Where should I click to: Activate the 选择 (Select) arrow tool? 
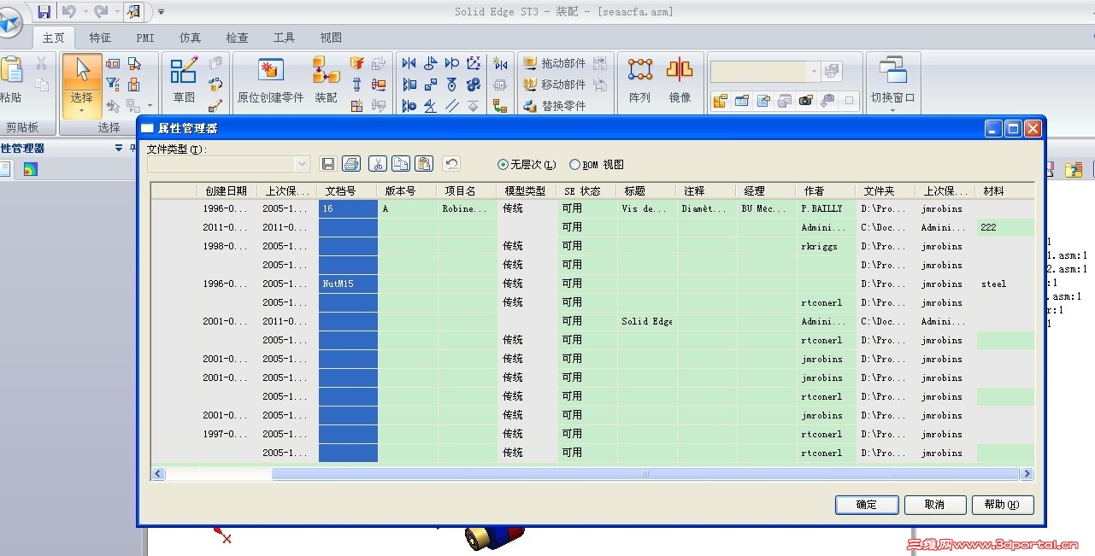point(82,70)
